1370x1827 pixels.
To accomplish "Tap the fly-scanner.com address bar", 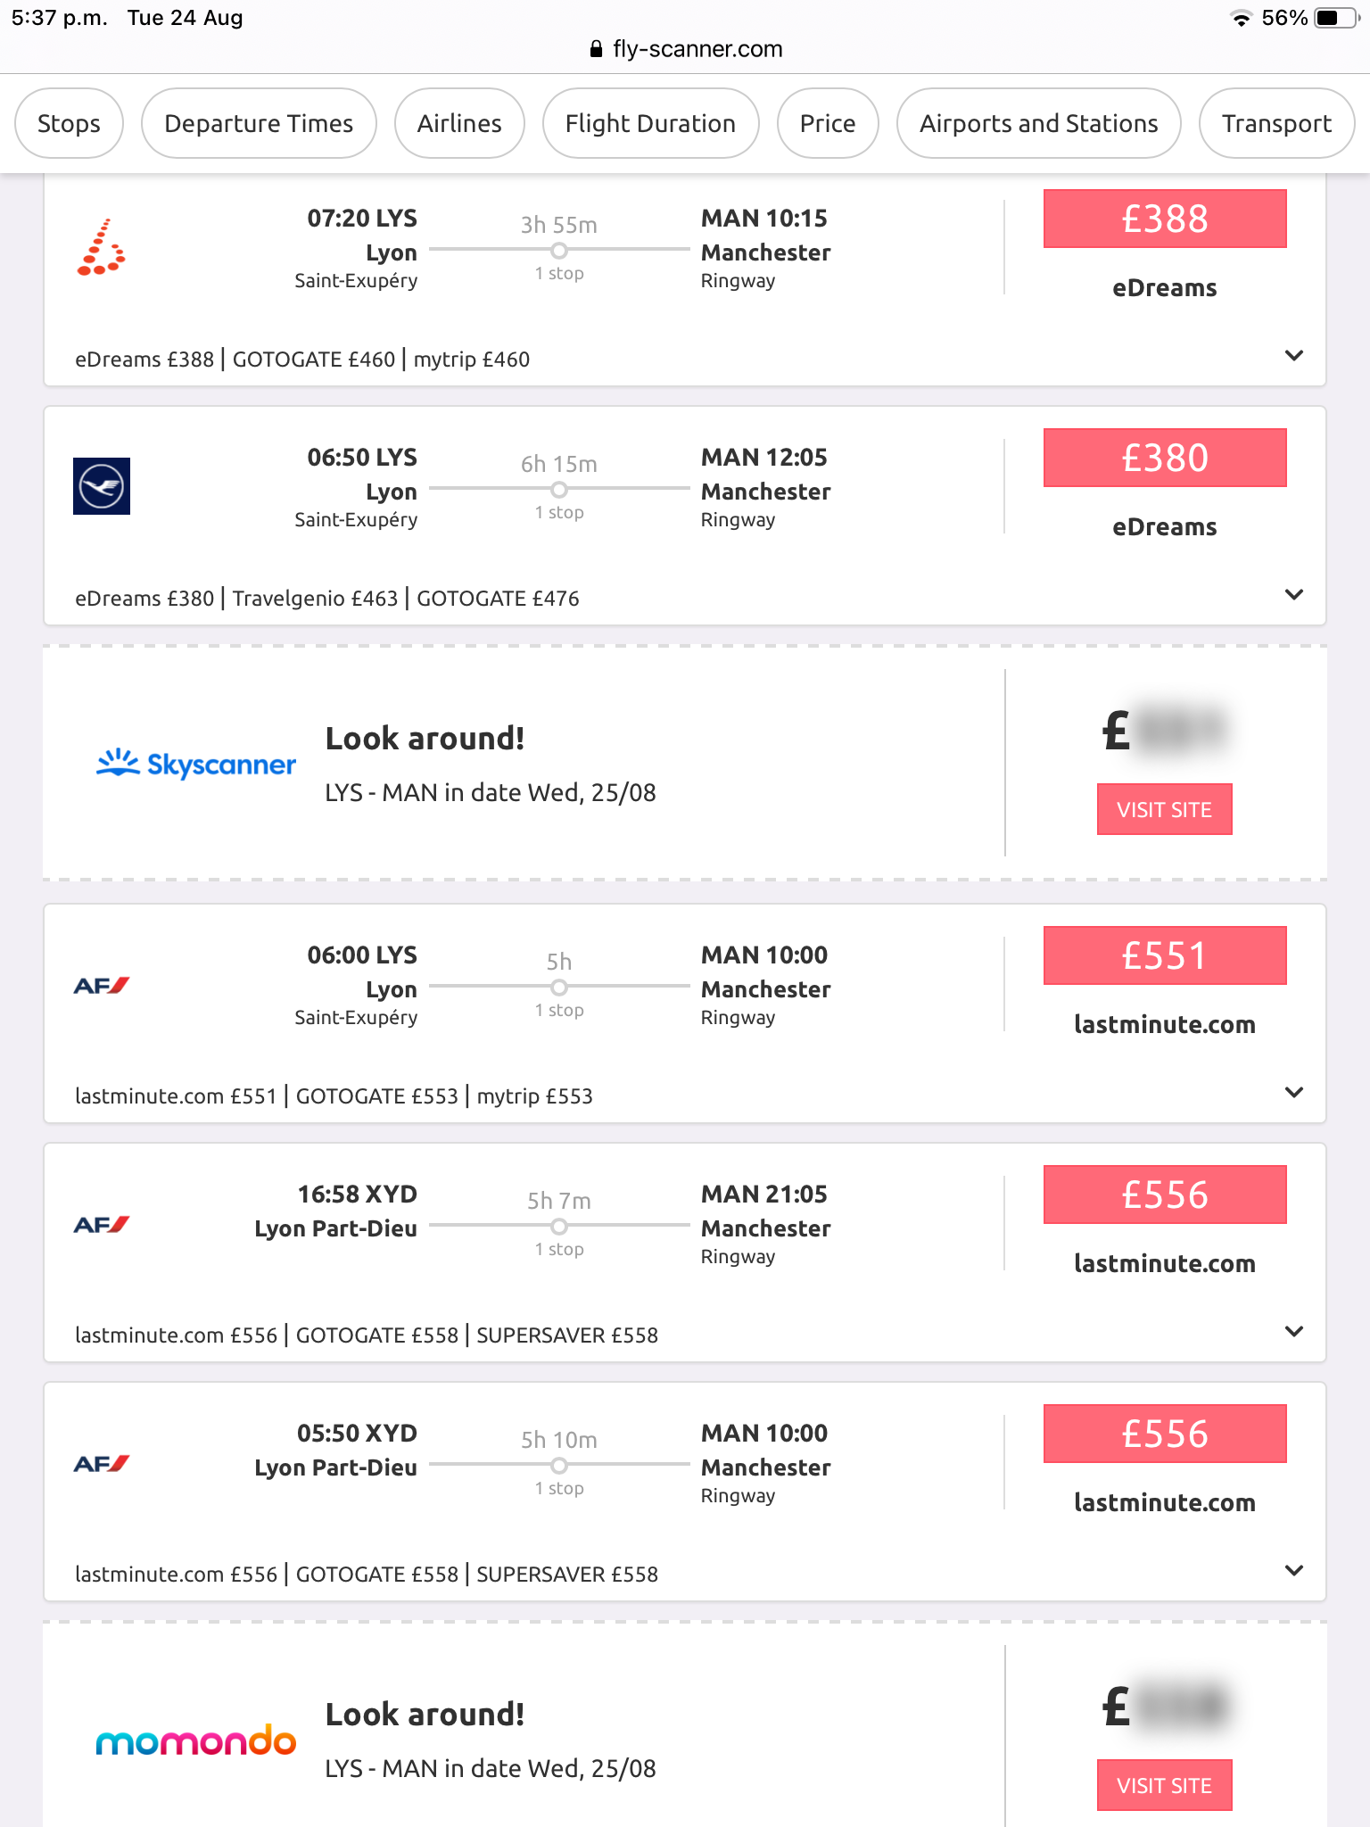I will coord(697,49).
